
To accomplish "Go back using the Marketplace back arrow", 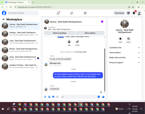I will pos(4,19).
